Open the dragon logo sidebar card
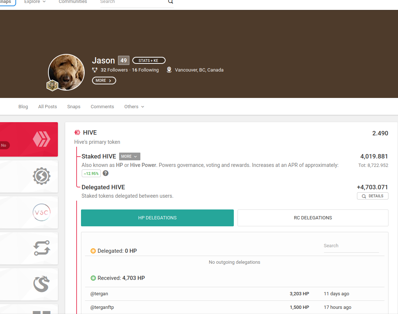Screen dimensions: 398x314 coord(29,284)
